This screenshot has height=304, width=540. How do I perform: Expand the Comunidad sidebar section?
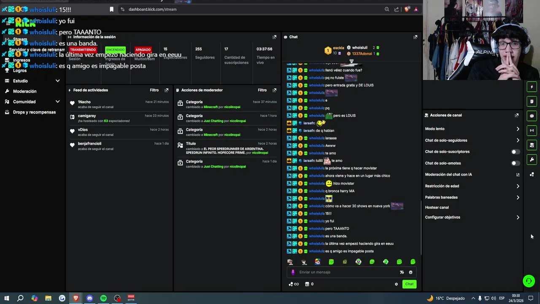click(58, 102)
